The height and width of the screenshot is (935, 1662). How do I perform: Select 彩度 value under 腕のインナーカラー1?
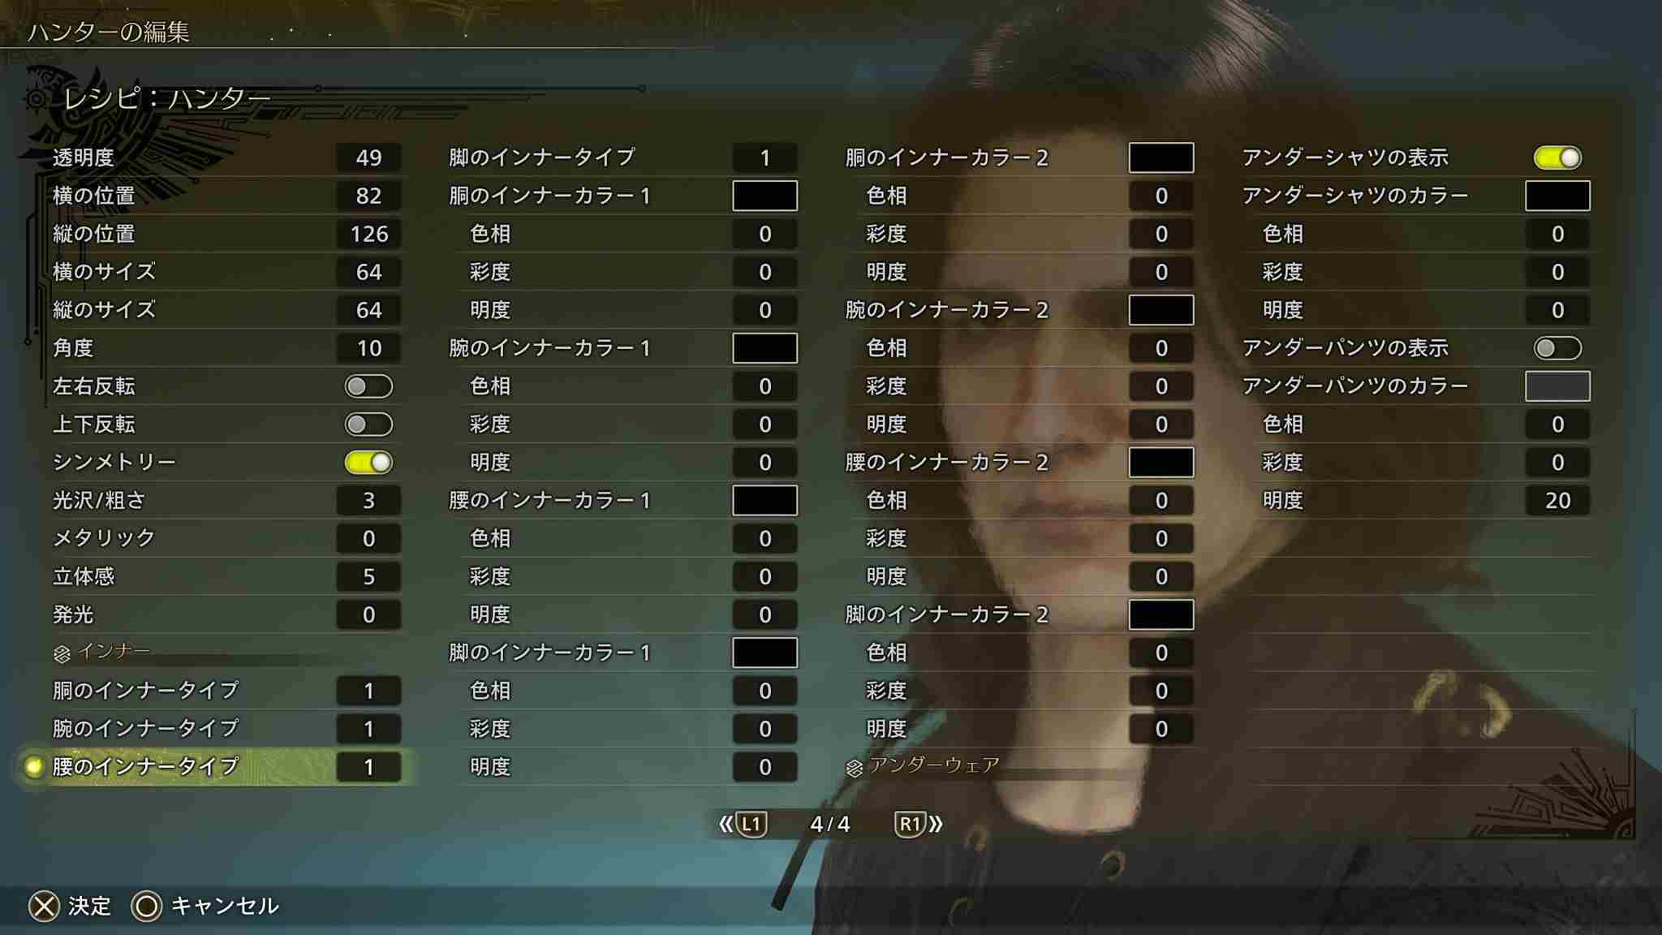764,424
